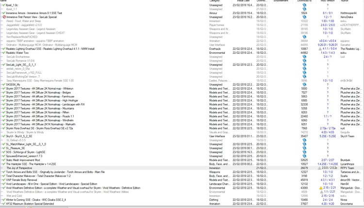Click the Clothing category for WIC Cloaks
The height and width of the screenshot is (208, 364).
point(214,200)
